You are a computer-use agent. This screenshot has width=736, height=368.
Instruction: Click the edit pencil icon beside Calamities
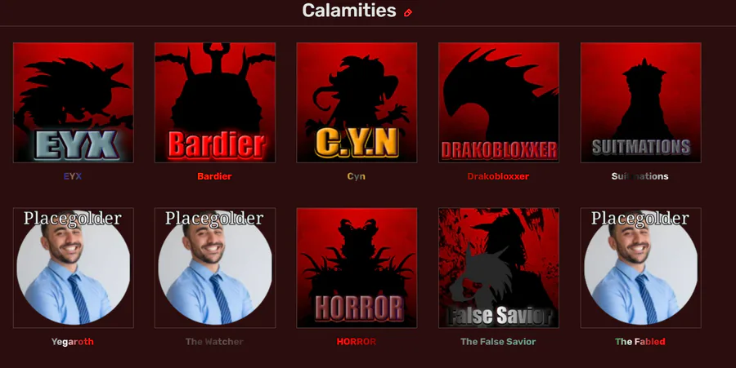[x=408, y=12]
